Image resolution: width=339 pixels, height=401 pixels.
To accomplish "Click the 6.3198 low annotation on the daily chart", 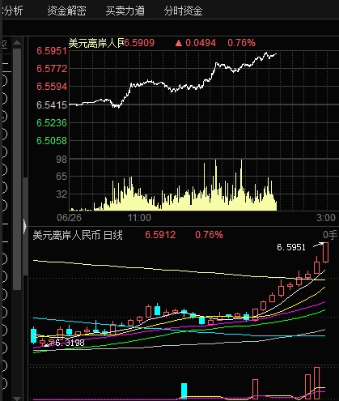I will [x=70, y=343].
